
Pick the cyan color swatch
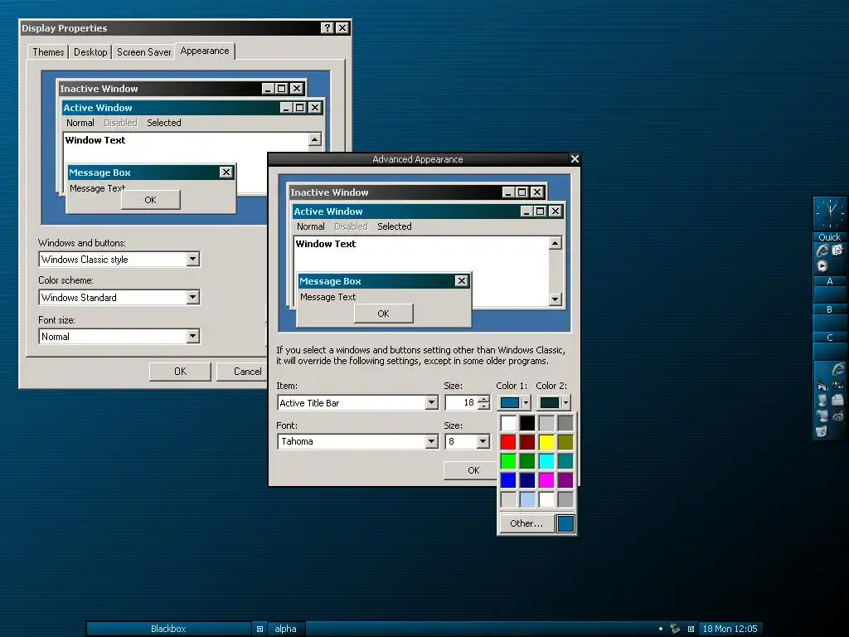pyautogui.click(x=546, y=461)
